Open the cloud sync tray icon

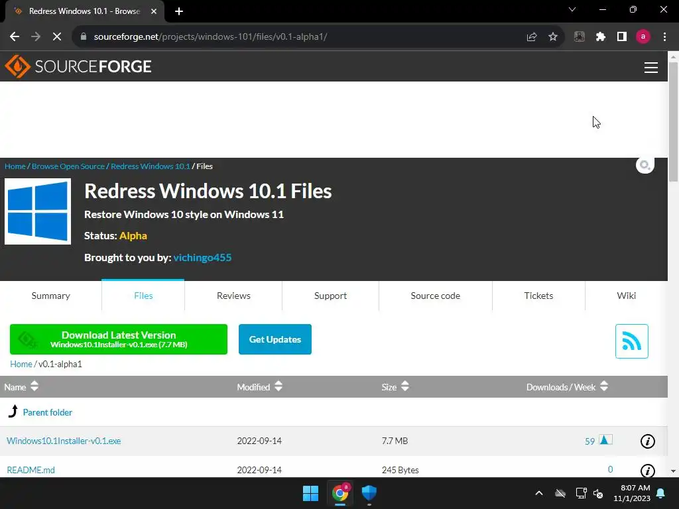pyautogui.click(x=560, y=493)
